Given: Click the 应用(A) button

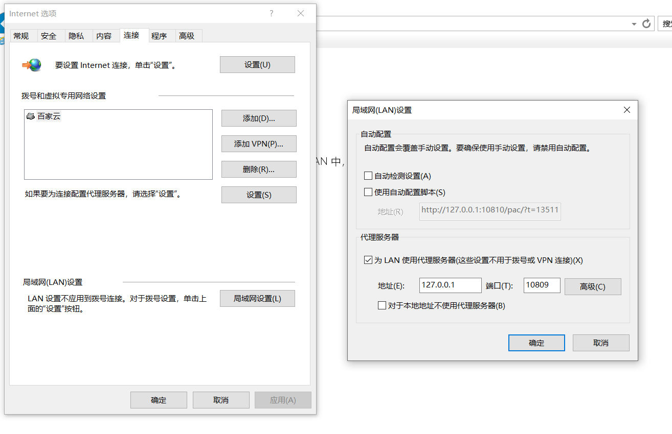Looking at the screenshot, I should [x=283, y=400].
